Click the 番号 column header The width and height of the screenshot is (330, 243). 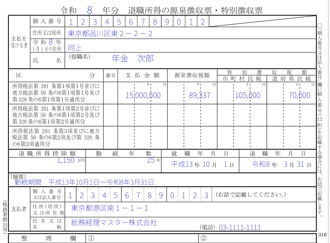pos(111,75)
